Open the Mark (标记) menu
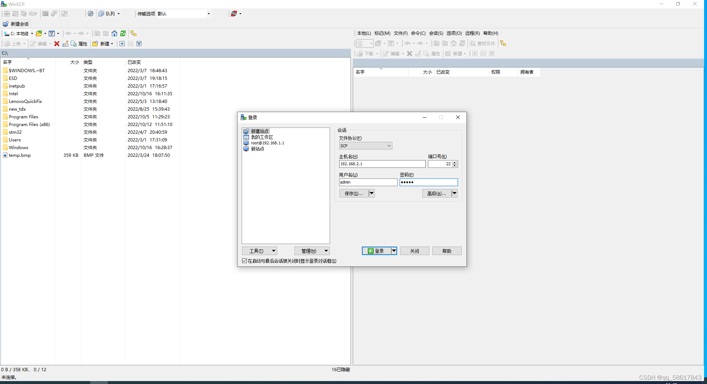 pyautogui.click(x=382, y=33)
